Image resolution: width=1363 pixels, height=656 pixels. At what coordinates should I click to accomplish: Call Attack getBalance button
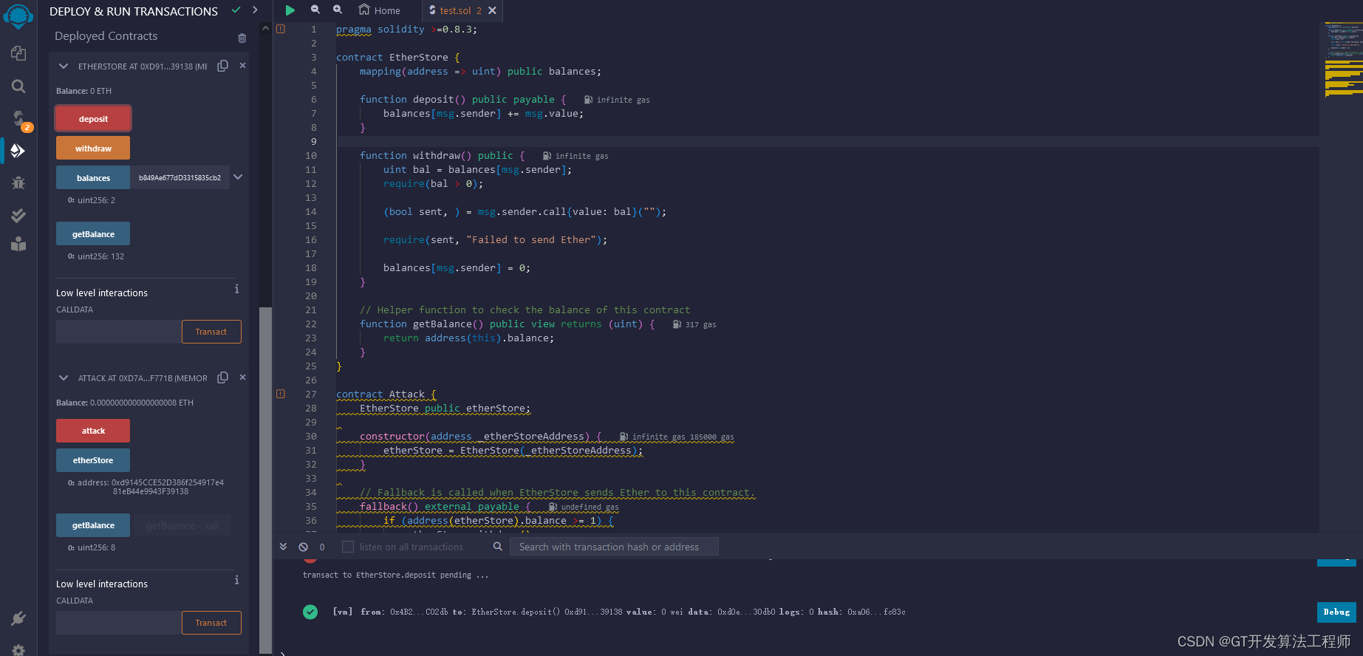(93, 525)
